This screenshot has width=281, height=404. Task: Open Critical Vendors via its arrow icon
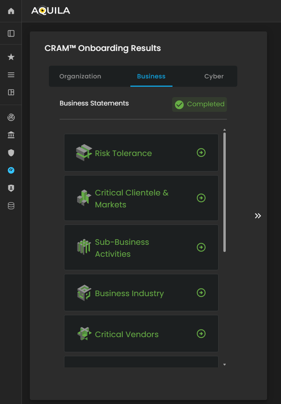[x=201, y=334]
